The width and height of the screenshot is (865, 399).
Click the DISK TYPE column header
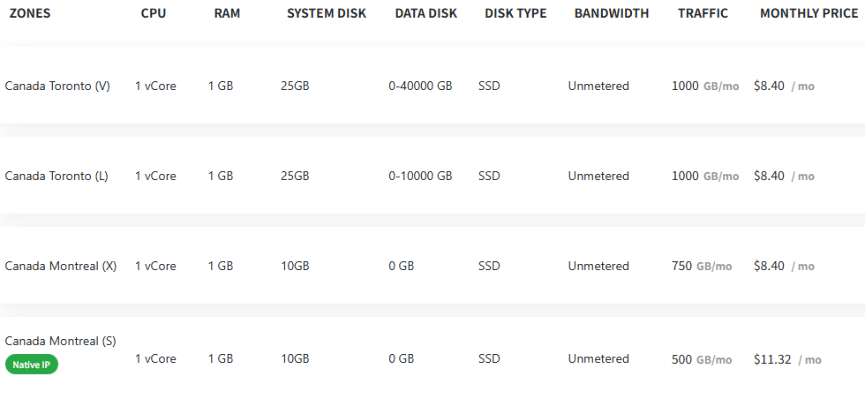coord(515,14)
